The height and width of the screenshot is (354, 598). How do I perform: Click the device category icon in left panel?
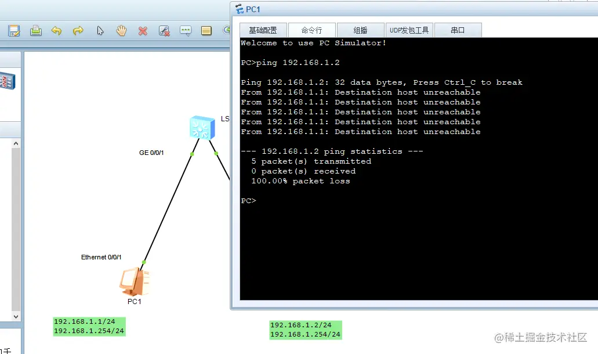7,81
